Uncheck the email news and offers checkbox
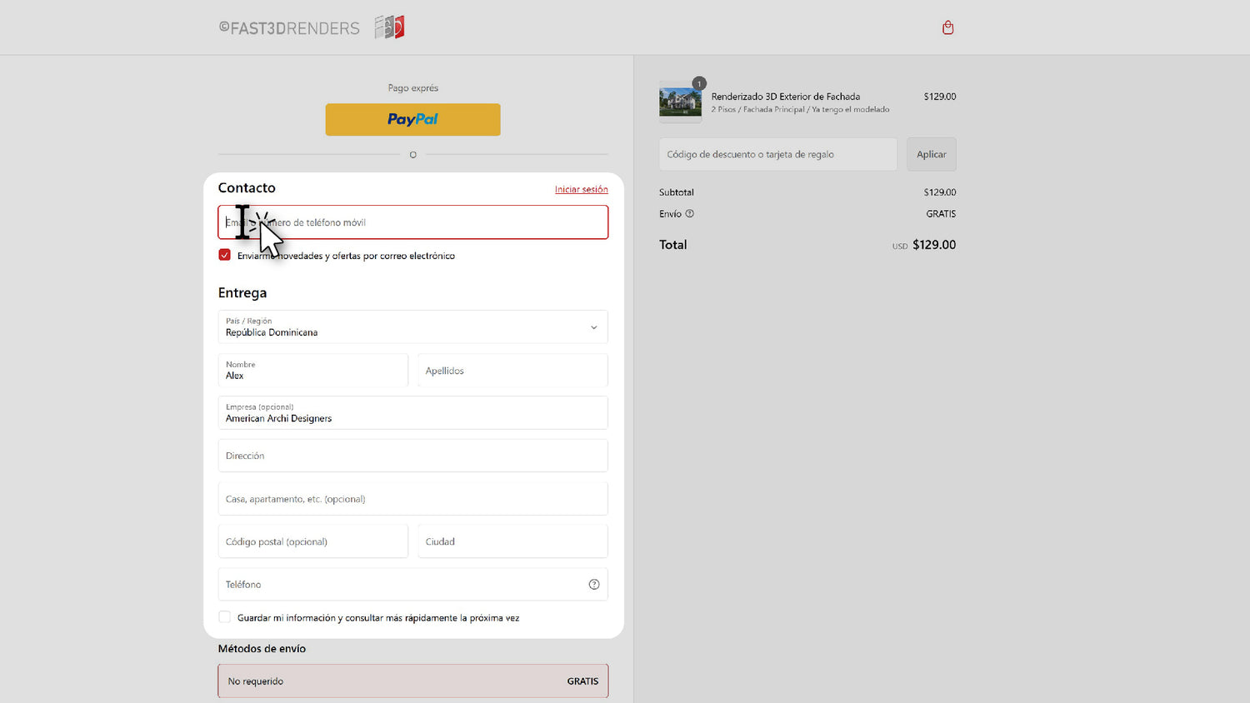This screenshot has height=703, width=1250. (224, 255)
